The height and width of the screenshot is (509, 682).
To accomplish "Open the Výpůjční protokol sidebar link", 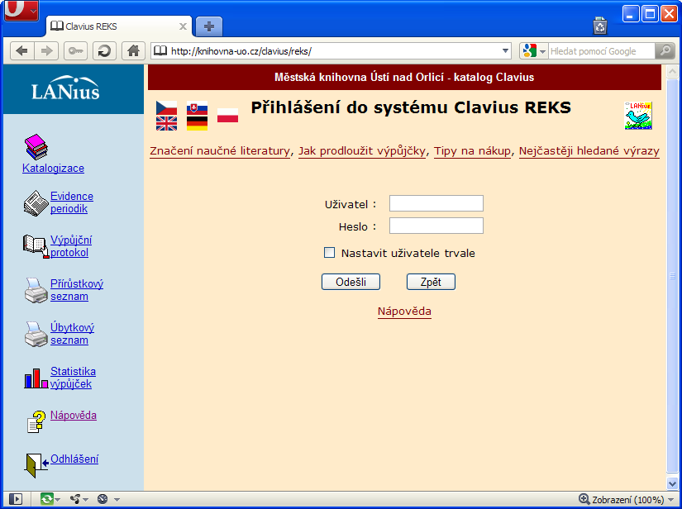I will click(71, 246).
